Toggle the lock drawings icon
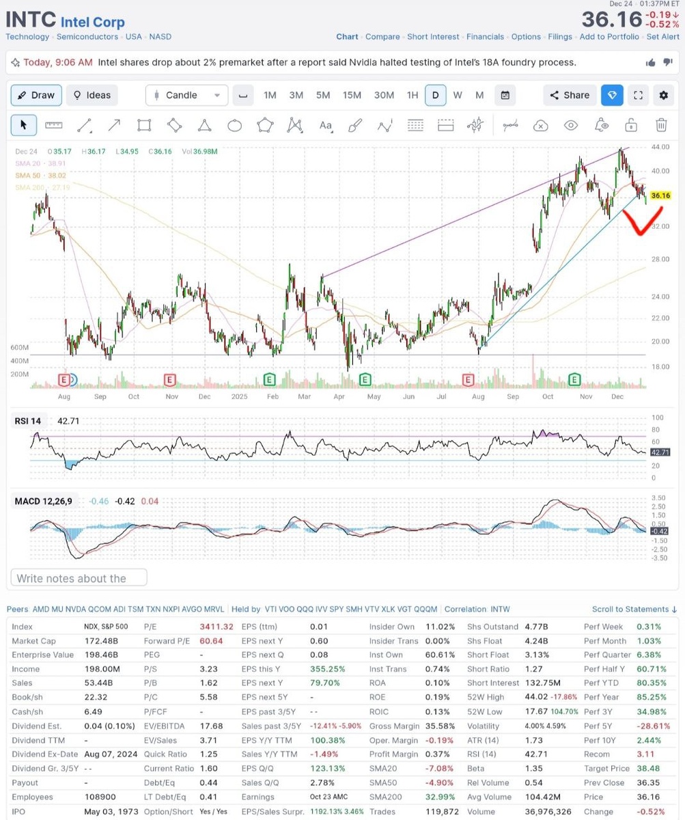Image resolution: width=685 pixels, height=820 pixels. tap(631, 125)
